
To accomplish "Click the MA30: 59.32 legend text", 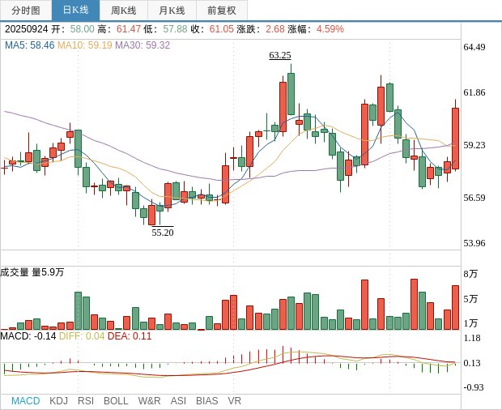I will (143, 45).
